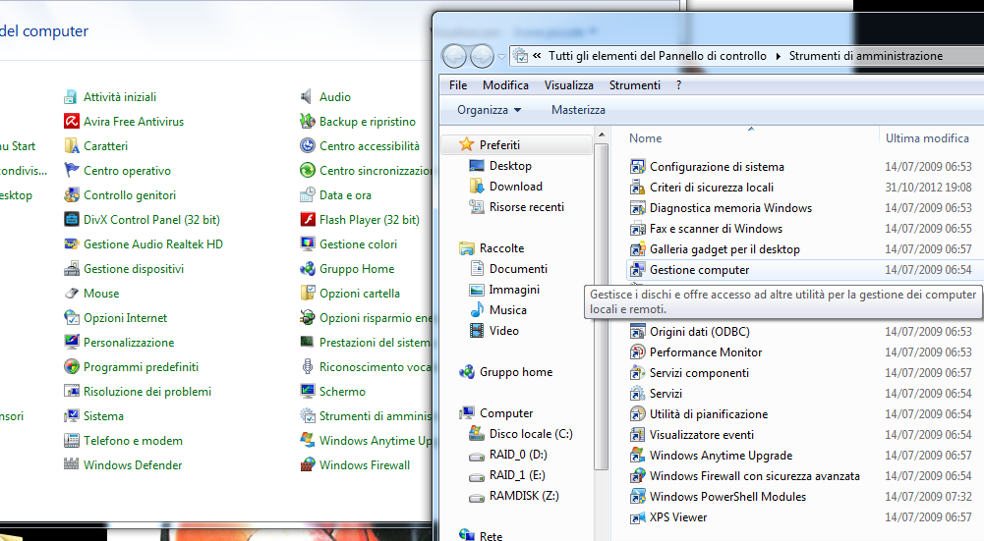
Task: Open the Gestione dispositivi link
Action: coord(133,269)
